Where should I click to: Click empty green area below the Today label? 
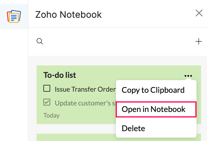pyautogui.click(x=77, y=121)
